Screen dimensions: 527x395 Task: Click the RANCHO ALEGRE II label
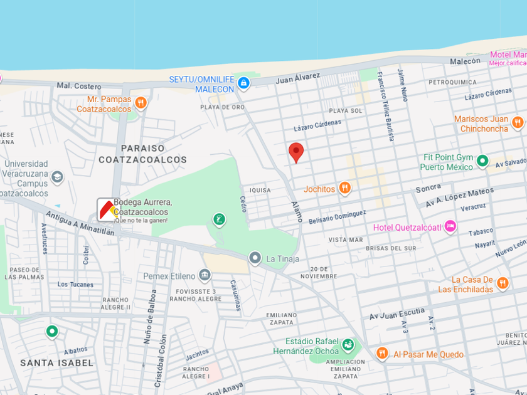115,303
